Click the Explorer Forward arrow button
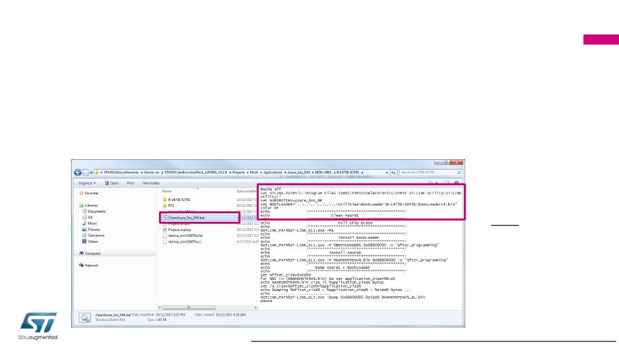Screen dimensions: 619x349 (85, 173)
